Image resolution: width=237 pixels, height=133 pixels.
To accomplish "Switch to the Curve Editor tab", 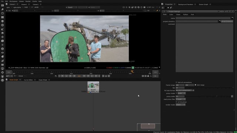I will click(28, 80).
